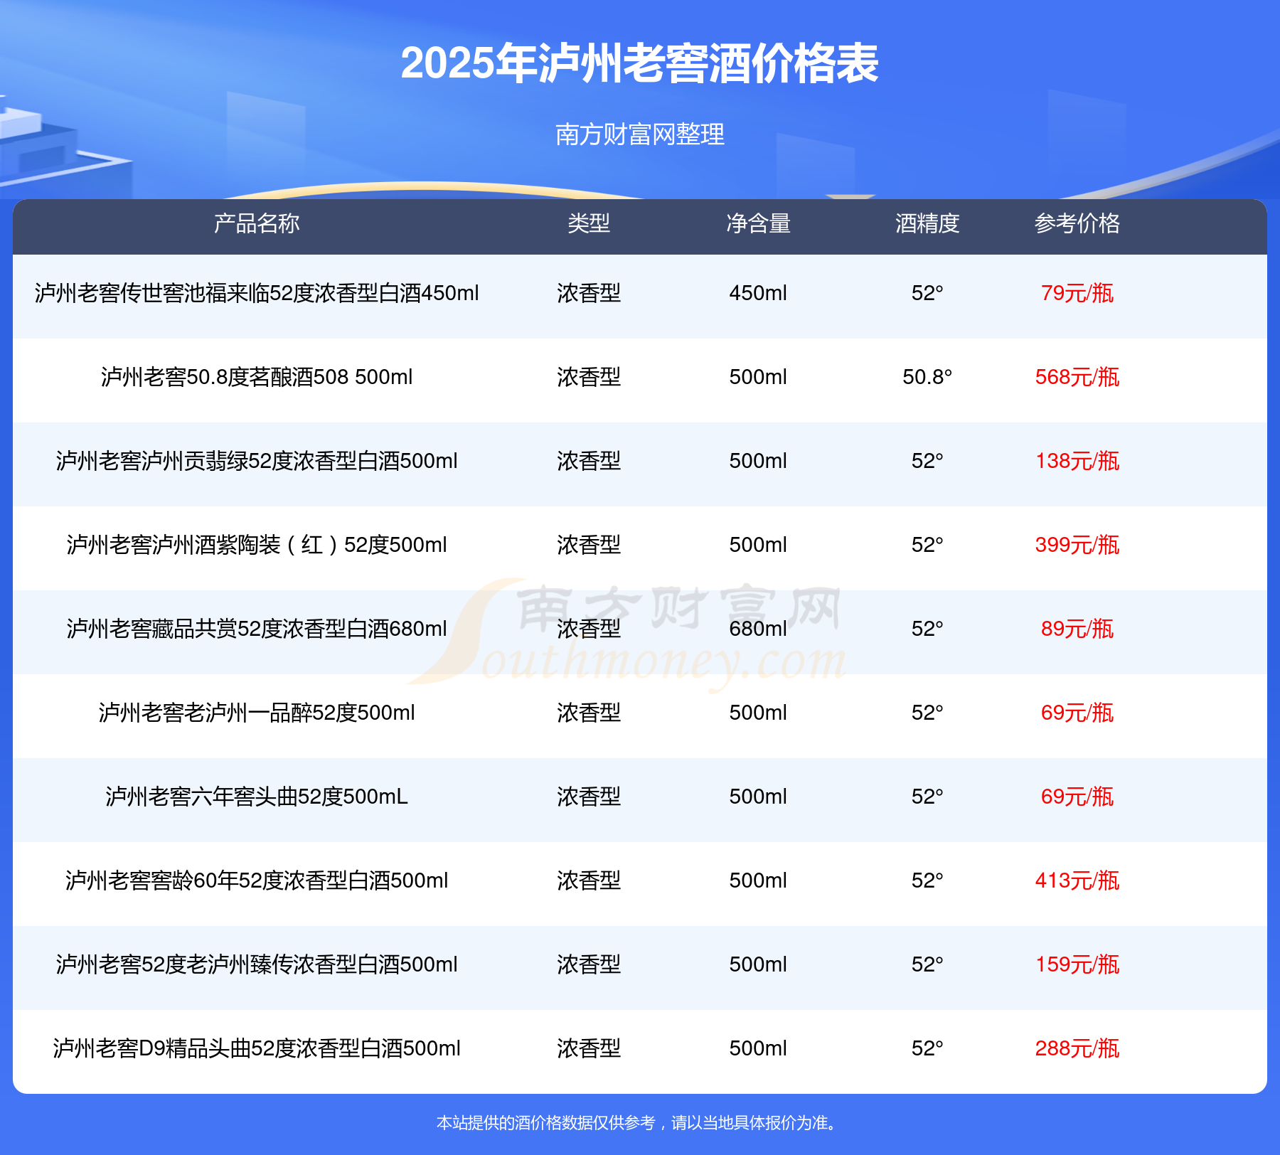
Task: Click 浓香型 type in the 紫陶装（红） row
Action: (x=589, y=545)
